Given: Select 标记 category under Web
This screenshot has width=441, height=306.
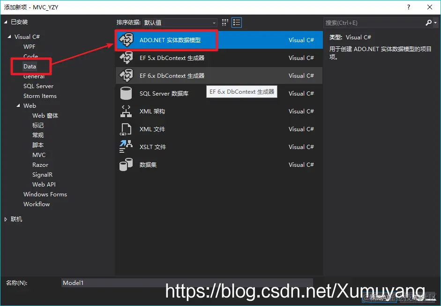Looking at the screenshot, I should point(37,126).
